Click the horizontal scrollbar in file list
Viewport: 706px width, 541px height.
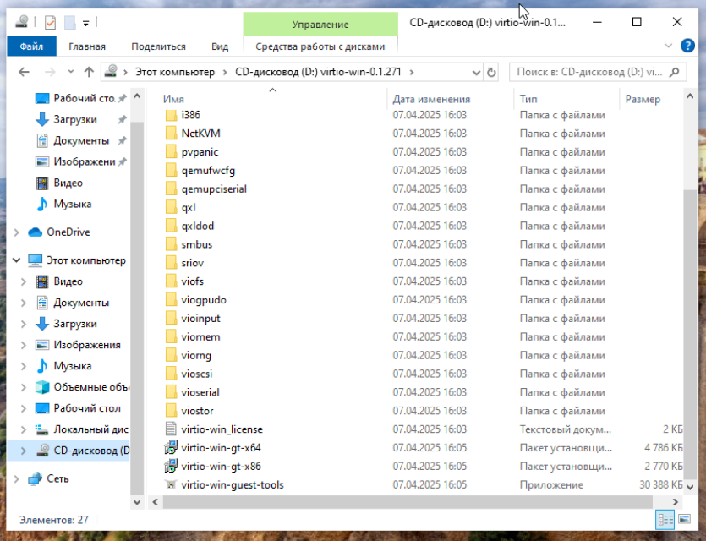point(406,502)
